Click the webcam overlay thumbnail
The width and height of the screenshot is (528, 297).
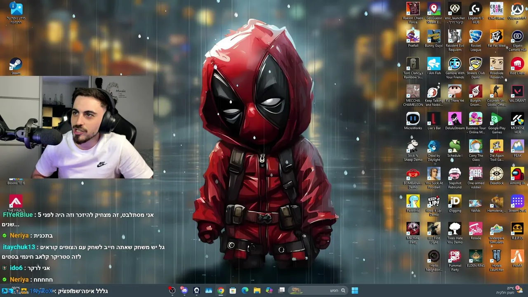pyautogui.click(x=77, y=127)
